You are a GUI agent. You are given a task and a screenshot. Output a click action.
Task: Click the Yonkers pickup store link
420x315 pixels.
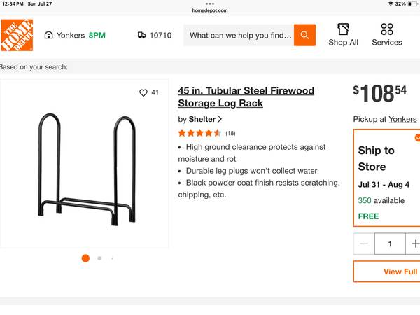402,119
